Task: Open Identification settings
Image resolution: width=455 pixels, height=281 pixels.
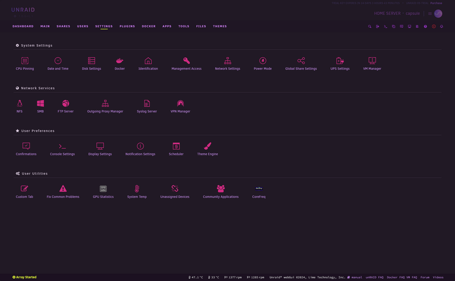Action: point(148,64)
